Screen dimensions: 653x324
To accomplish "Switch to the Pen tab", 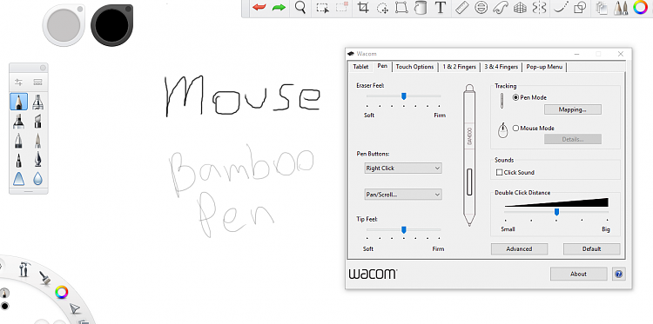I will pyautogui.click(x=382, y=66).
